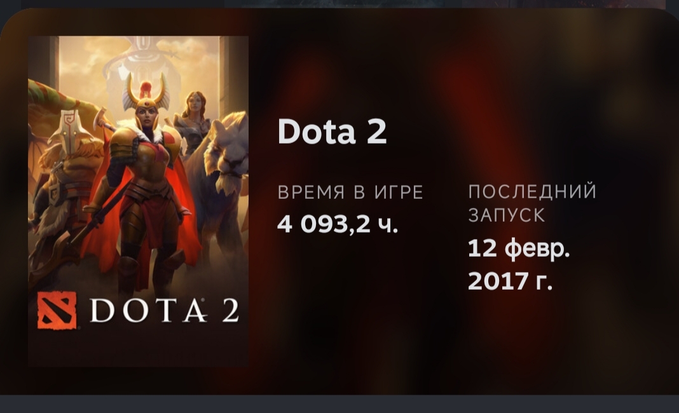Open the Dota 2 cover art thumbnail
This screenshot has height=413, width=679.
pyautogui.click(x=138, y=201)
